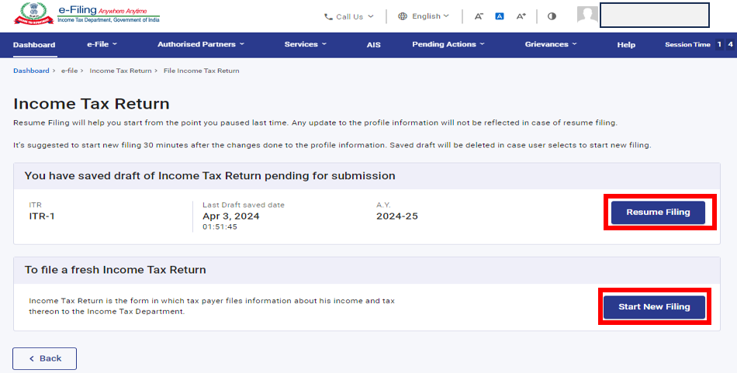Click the Back button

coord(44,358)
